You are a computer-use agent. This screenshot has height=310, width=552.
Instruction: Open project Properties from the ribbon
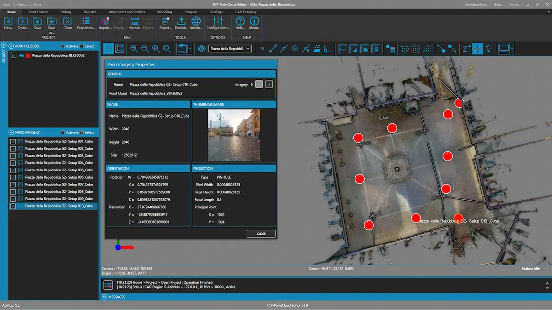pyautogui.click(x=86, y=22)
